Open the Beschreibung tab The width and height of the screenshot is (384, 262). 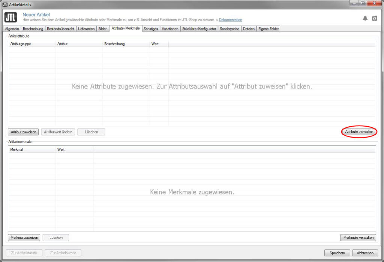click(x=33, y=29)
